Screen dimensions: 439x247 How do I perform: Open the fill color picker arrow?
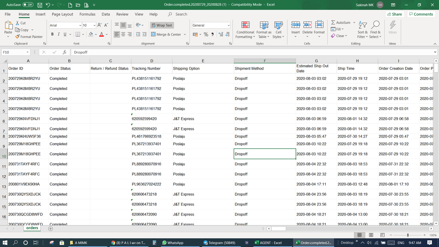pyautogui.click(x=95, y=34)
